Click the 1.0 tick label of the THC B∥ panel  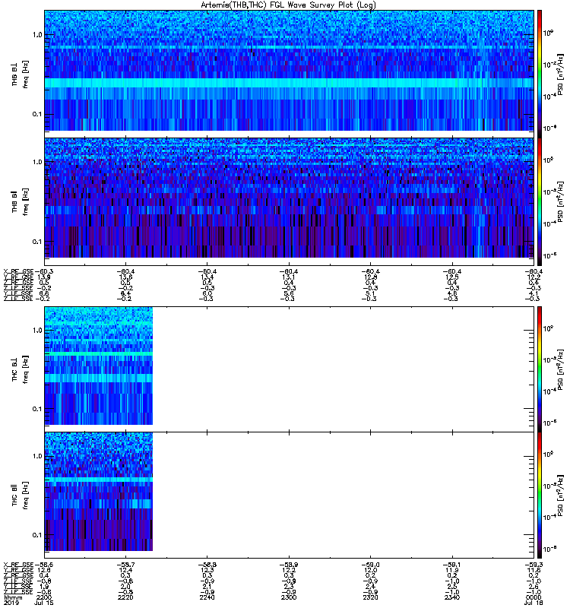(x=37, y=457)
